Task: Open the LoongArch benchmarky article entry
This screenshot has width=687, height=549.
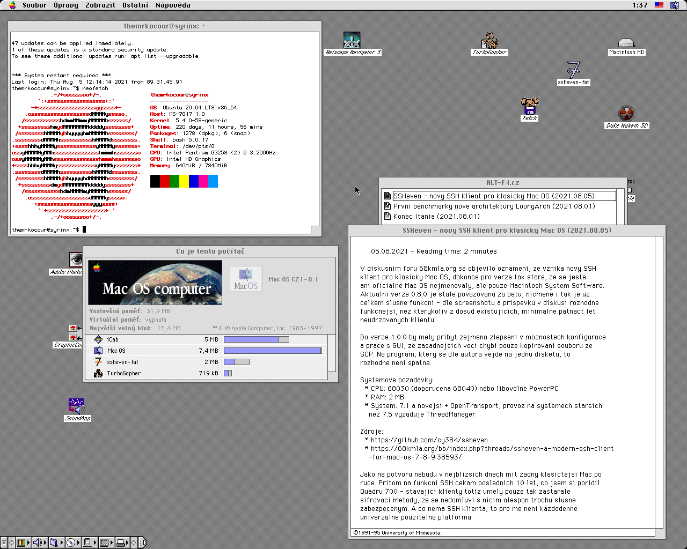Action: coord(494,206)
